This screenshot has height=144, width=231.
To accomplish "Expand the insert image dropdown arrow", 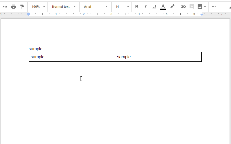I will pyautogui.click(x=205, y=7).
